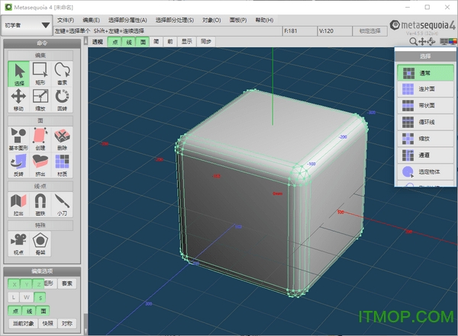Enable W world coordinate option
The width and height of the screenshot is (458, 336).
[x=27, y=297]
